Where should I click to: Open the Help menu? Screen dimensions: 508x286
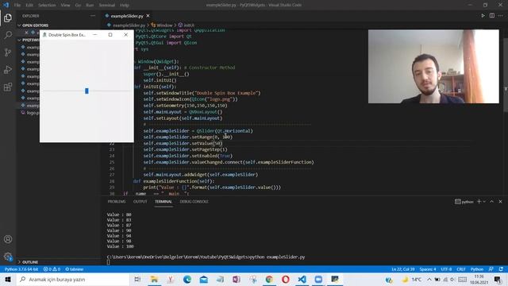(x=125, y=6)
